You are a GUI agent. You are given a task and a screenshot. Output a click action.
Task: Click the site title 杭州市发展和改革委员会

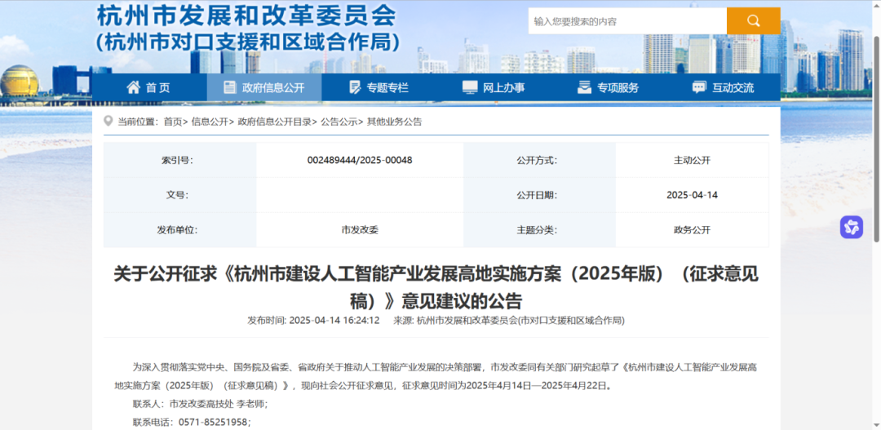point(246,16)
